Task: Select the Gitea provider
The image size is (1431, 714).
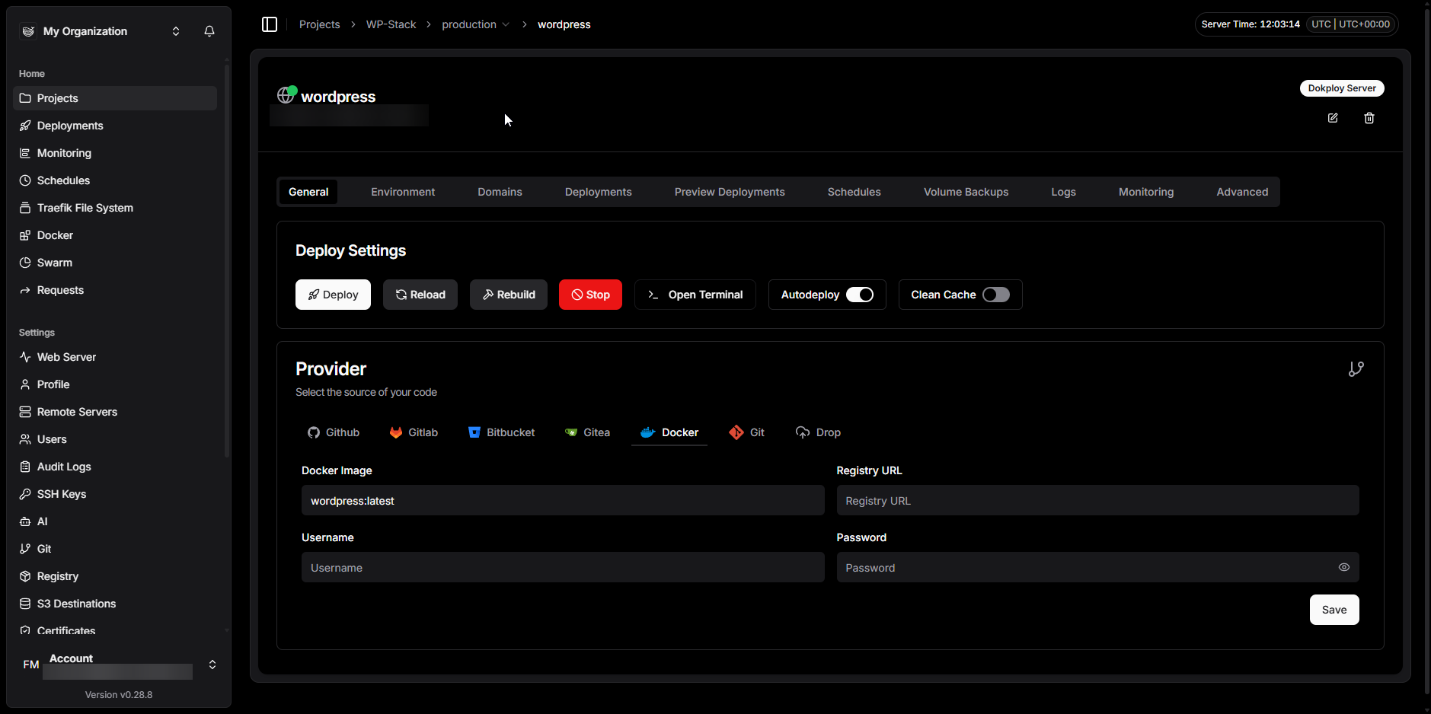Action: click(587, 432)
